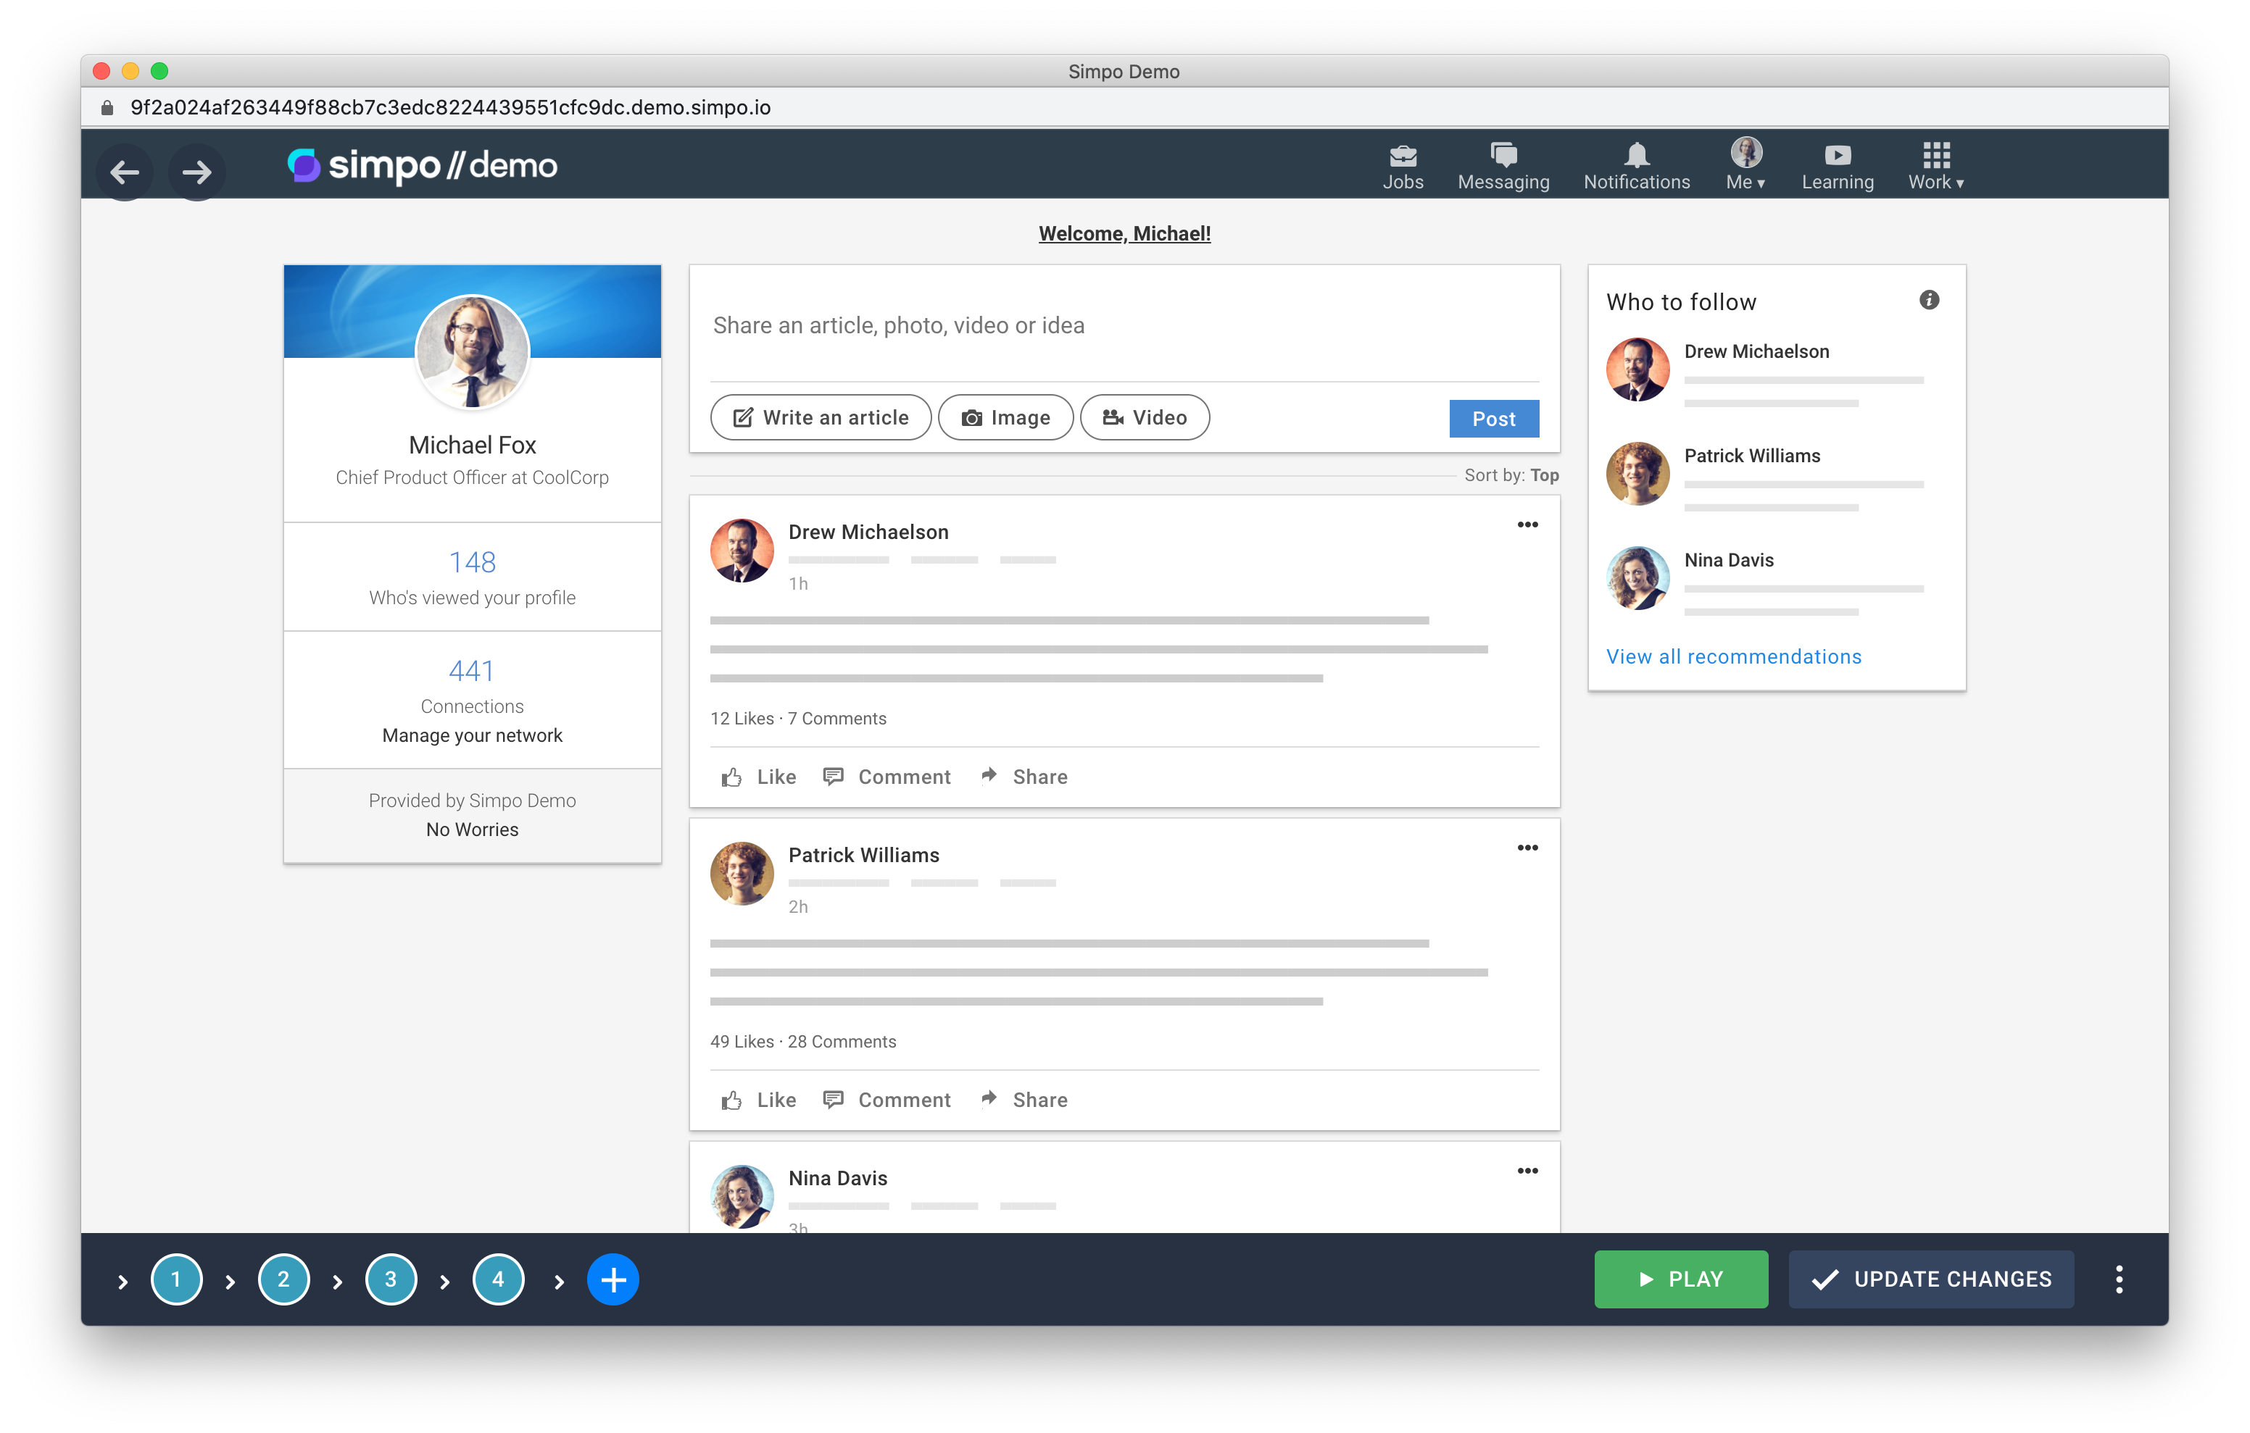Click the 441 connections count

click(x=472, y=671)
